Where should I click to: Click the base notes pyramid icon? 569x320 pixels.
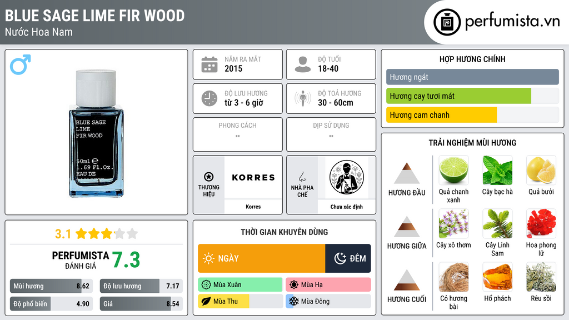click(x=407, y=280)
